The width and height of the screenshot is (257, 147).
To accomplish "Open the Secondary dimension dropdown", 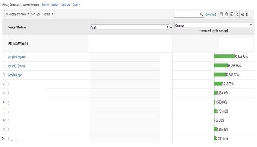I will tap(18, 14).
